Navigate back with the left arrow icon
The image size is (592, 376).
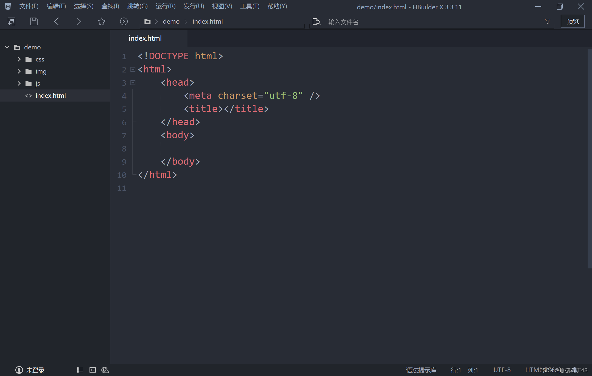56,21
